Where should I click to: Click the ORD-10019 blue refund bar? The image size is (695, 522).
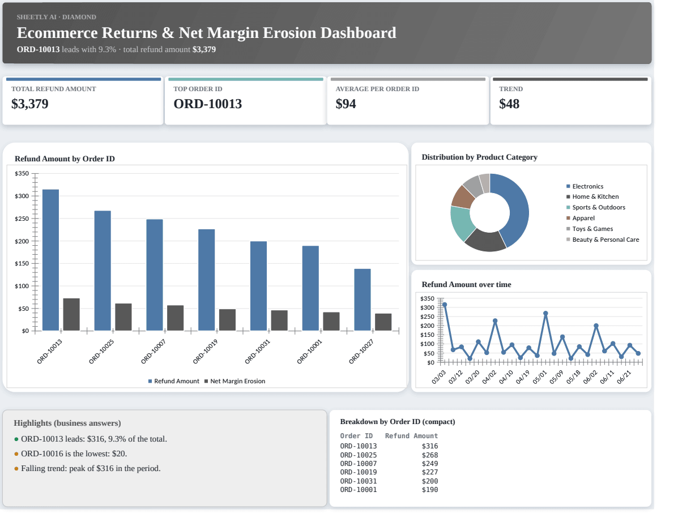click(x=207, y=280)
